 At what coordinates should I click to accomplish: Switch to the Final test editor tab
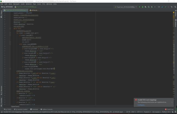click(x=15, y=10)
